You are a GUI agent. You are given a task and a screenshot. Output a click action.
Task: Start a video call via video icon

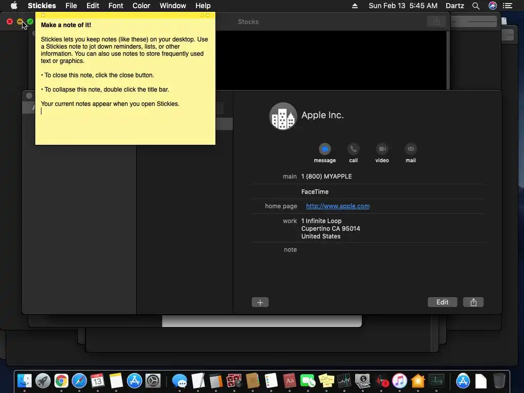click(x=382, y=149)
